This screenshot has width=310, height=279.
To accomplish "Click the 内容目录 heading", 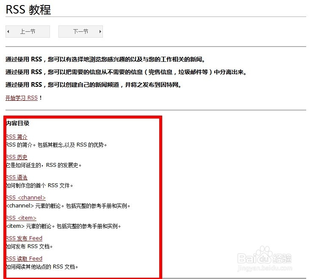I will [x=18, y=123].
